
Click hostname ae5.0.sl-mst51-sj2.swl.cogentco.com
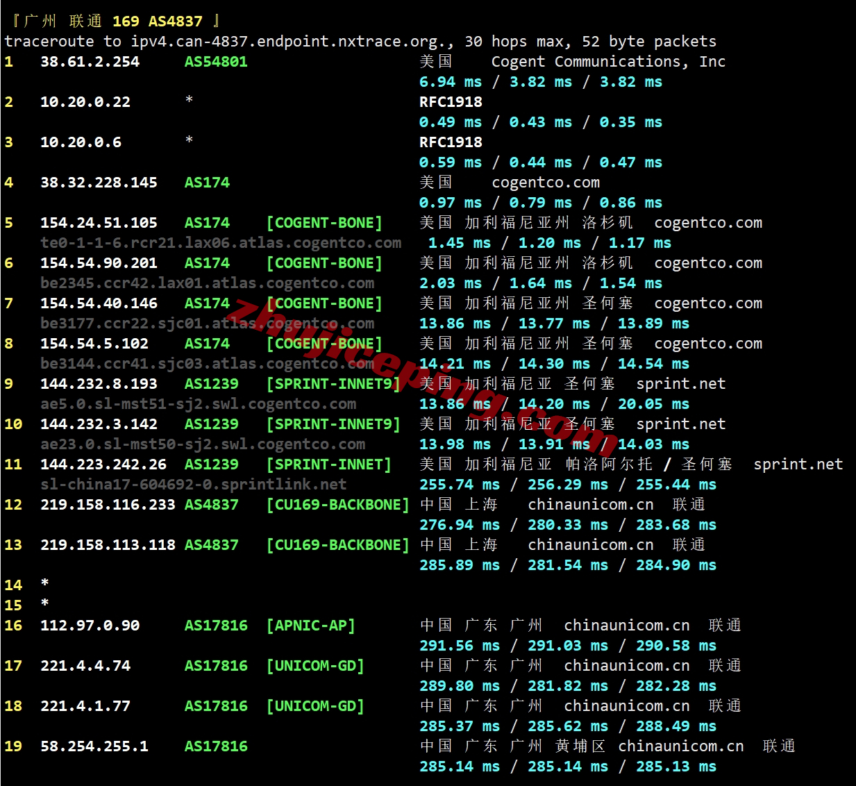pyautogui.click(x=199, y=404)
